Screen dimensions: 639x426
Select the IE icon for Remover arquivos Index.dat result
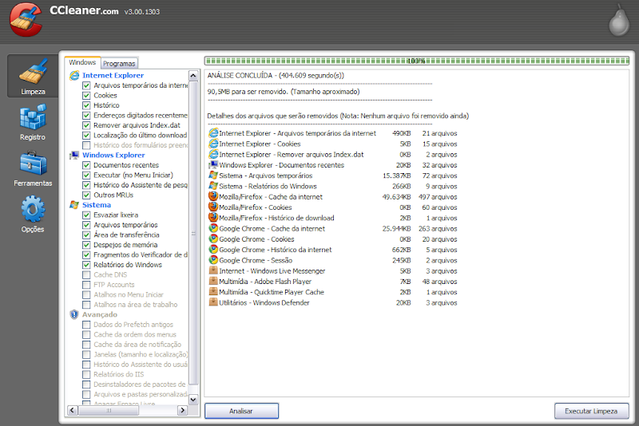(213, 154)
